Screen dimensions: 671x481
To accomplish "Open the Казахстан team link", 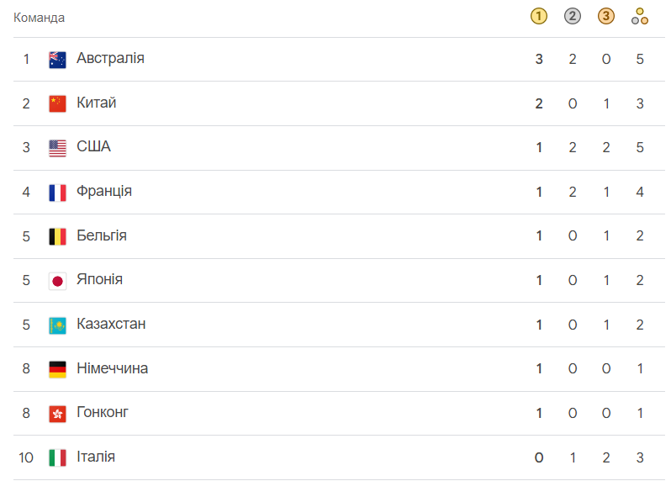I will [111, 324].
